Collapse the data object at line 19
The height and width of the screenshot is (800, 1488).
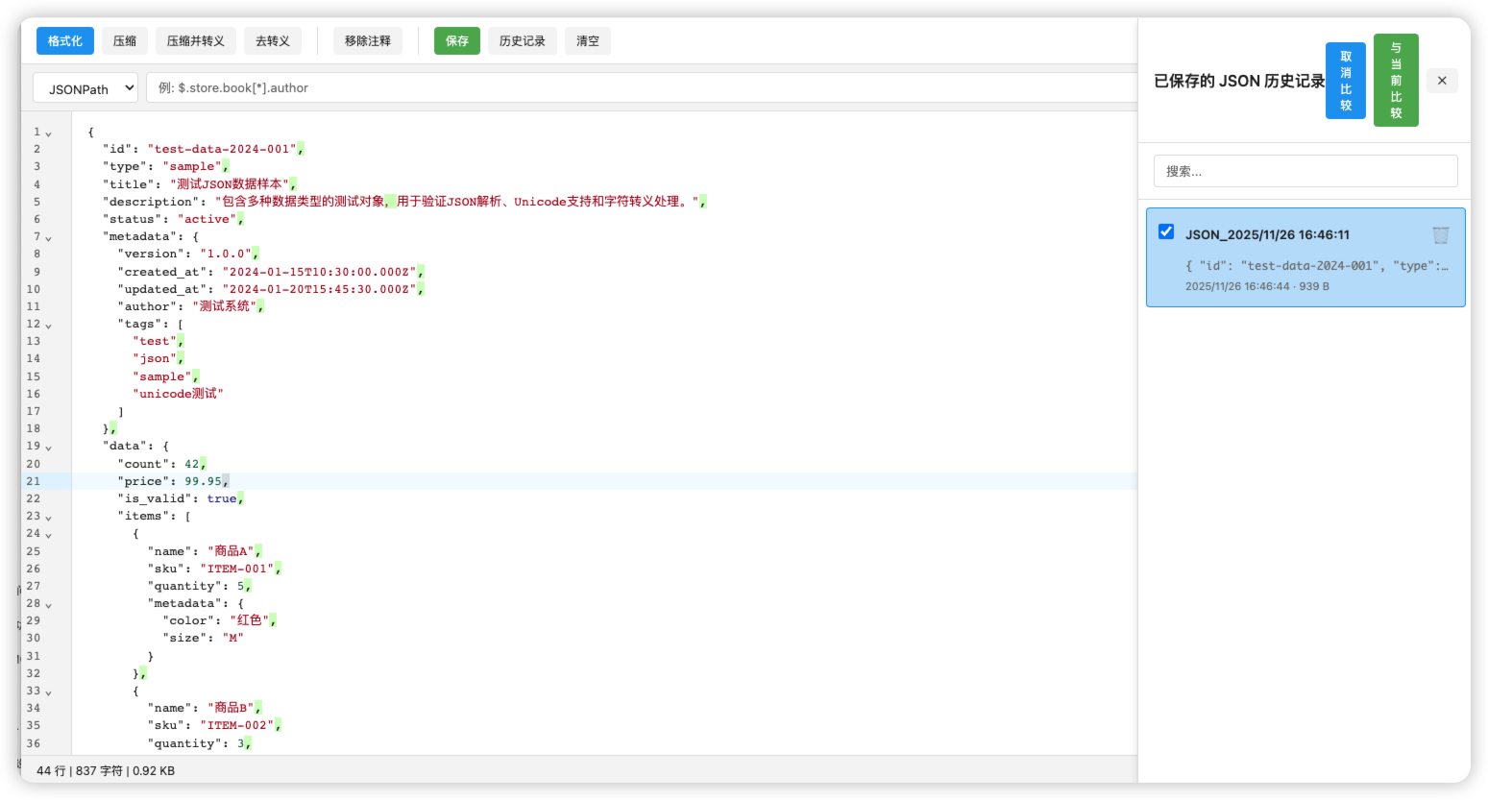click(x=49, y=448)
